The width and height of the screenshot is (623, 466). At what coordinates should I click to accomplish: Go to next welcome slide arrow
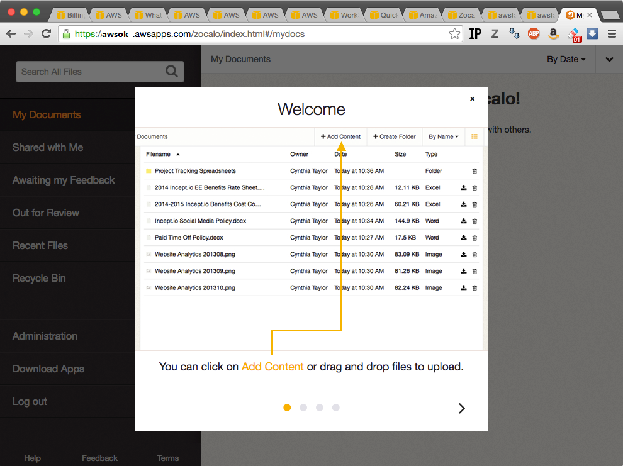pos(461,408)
